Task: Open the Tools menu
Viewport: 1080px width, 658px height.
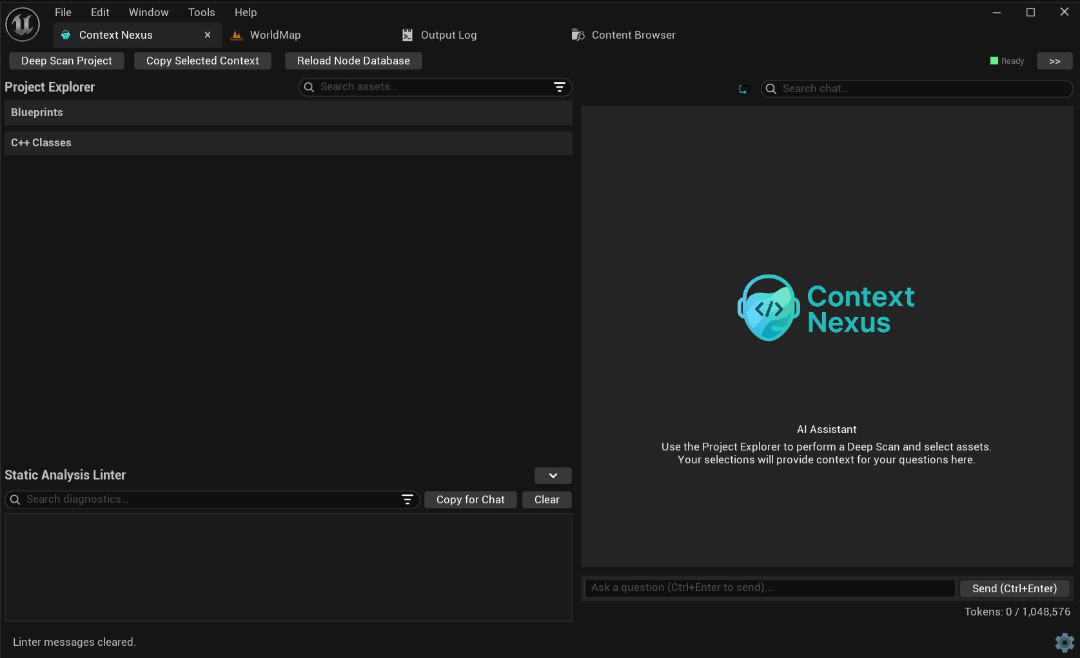Action: point(201,12)
